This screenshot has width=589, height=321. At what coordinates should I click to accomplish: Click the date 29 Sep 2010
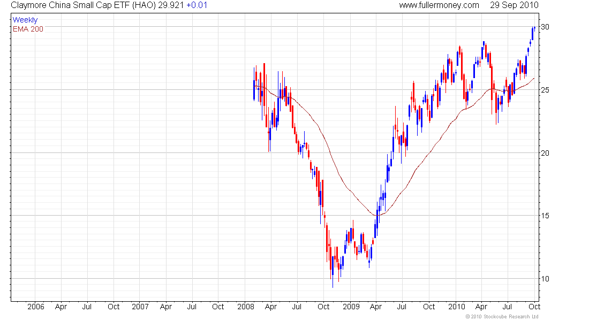(x=514, y=5)
